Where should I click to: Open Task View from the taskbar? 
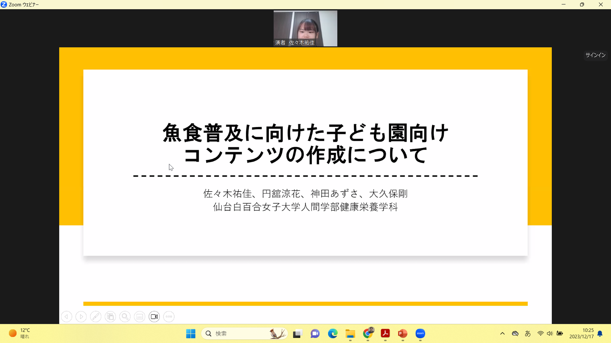[297, 334]
